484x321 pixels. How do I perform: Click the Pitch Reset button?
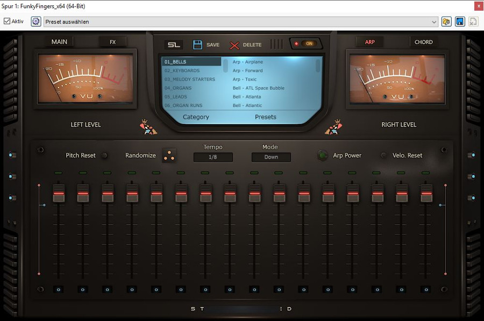(x=105, y=155)
